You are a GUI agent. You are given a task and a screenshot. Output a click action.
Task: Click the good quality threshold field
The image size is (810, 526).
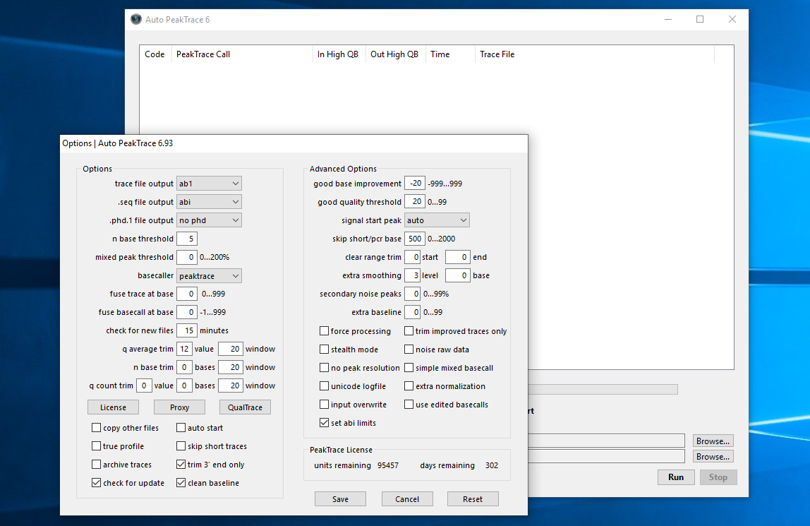point(415,202)
